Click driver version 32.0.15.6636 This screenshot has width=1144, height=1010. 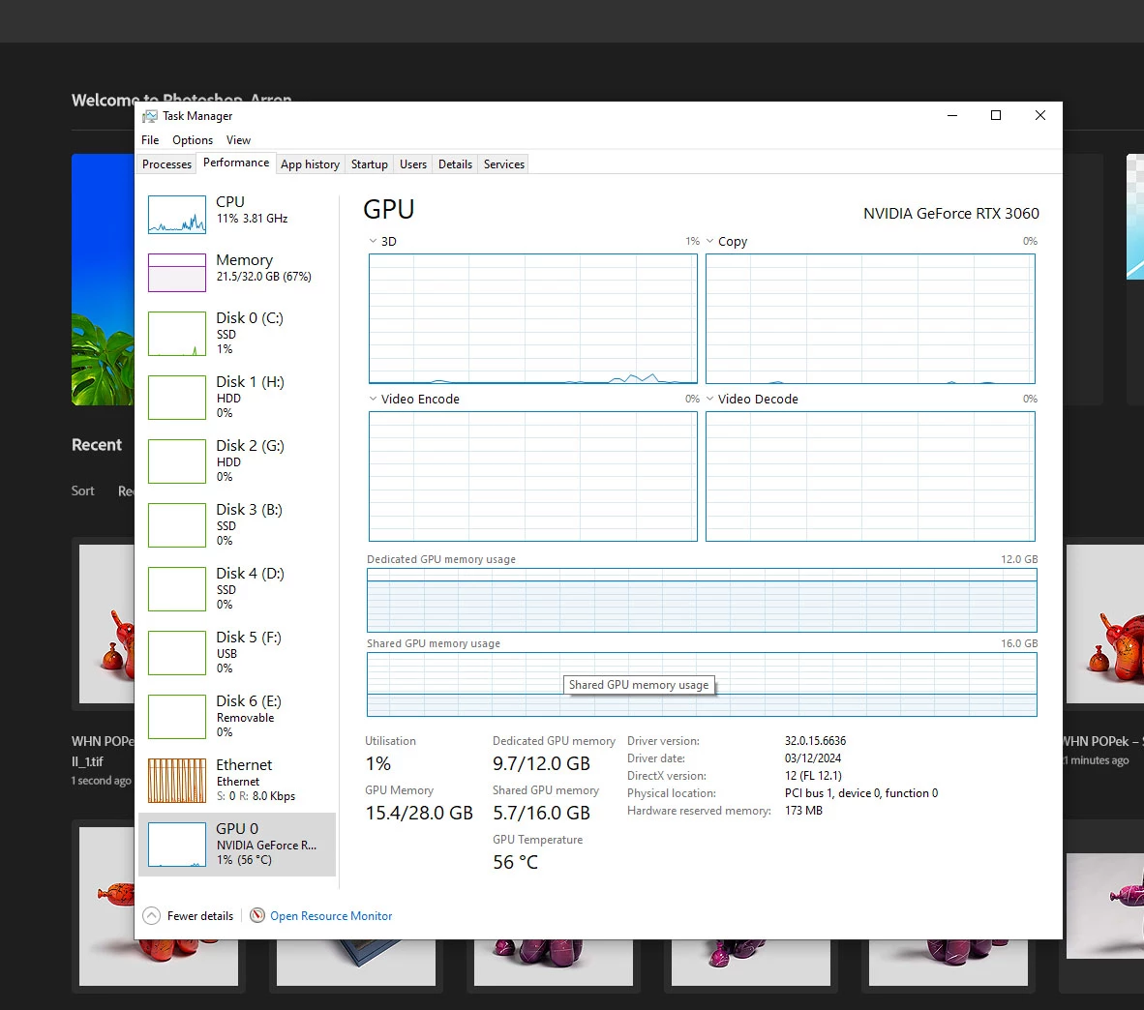(815, 741)
